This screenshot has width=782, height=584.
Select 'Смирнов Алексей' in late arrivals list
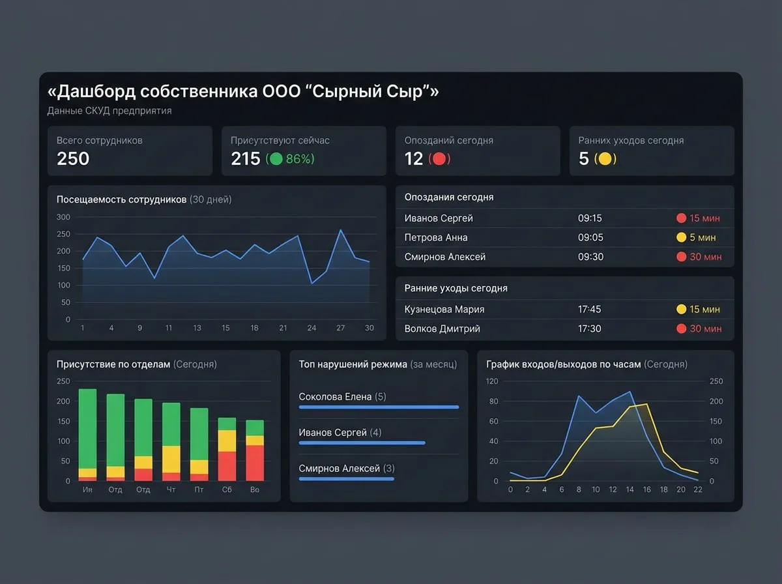(445, 257)
